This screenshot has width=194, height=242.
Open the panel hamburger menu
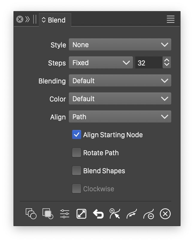171,20
